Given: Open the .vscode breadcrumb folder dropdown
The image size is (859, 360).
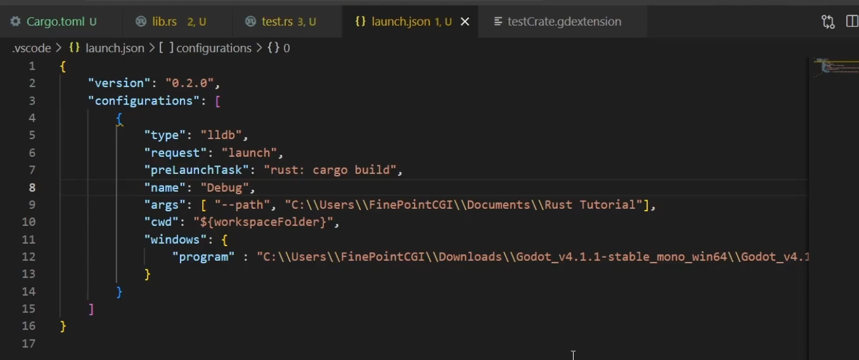Looking at the screenshot, I should pyautogui.click(x=31, y=48).
